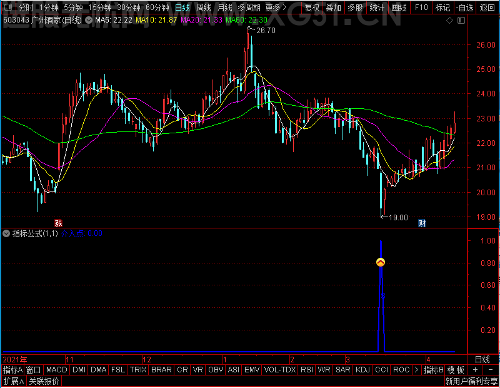Switch sub-chart to FSL indicator
Viewport: 500px width, 388px height.
(118, 370)
